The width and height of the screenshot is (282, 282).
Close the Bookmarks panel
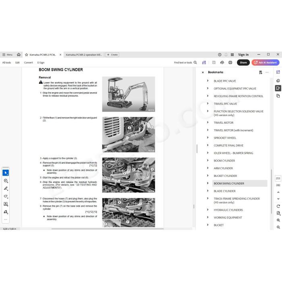point(203,72)
